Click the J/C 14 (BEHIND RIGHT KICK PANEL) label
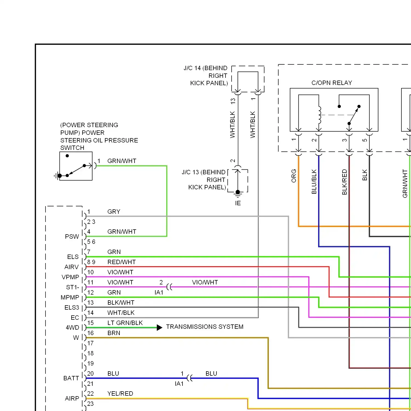The height and width of the screenshot is (411, 411). pos(206,76)
